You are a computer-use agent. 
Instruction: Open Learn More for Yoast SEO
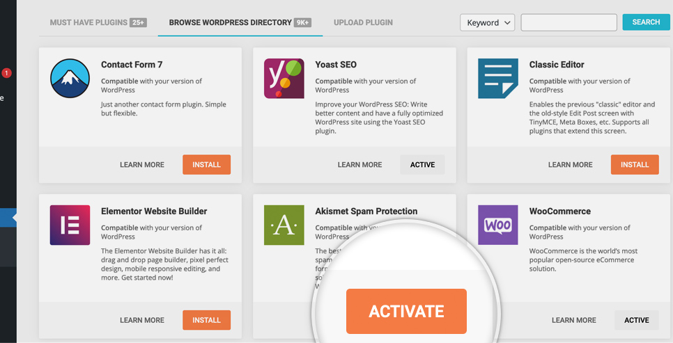pyautogui.click(x=359, y=165)
